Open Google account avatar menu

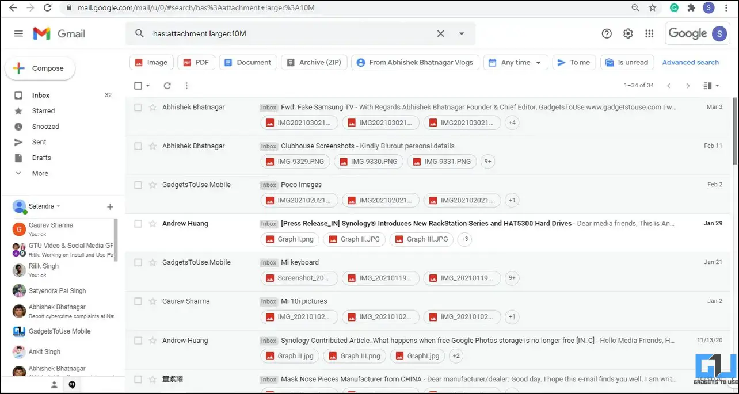tap(719, 34)
